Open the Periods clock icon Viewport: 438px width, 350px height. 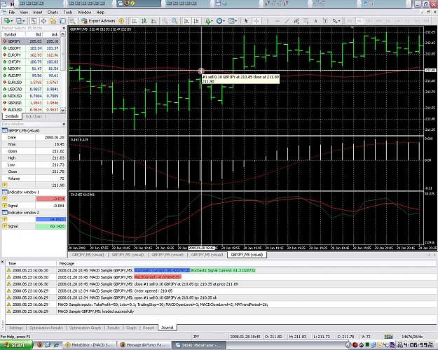pos(219,21)
